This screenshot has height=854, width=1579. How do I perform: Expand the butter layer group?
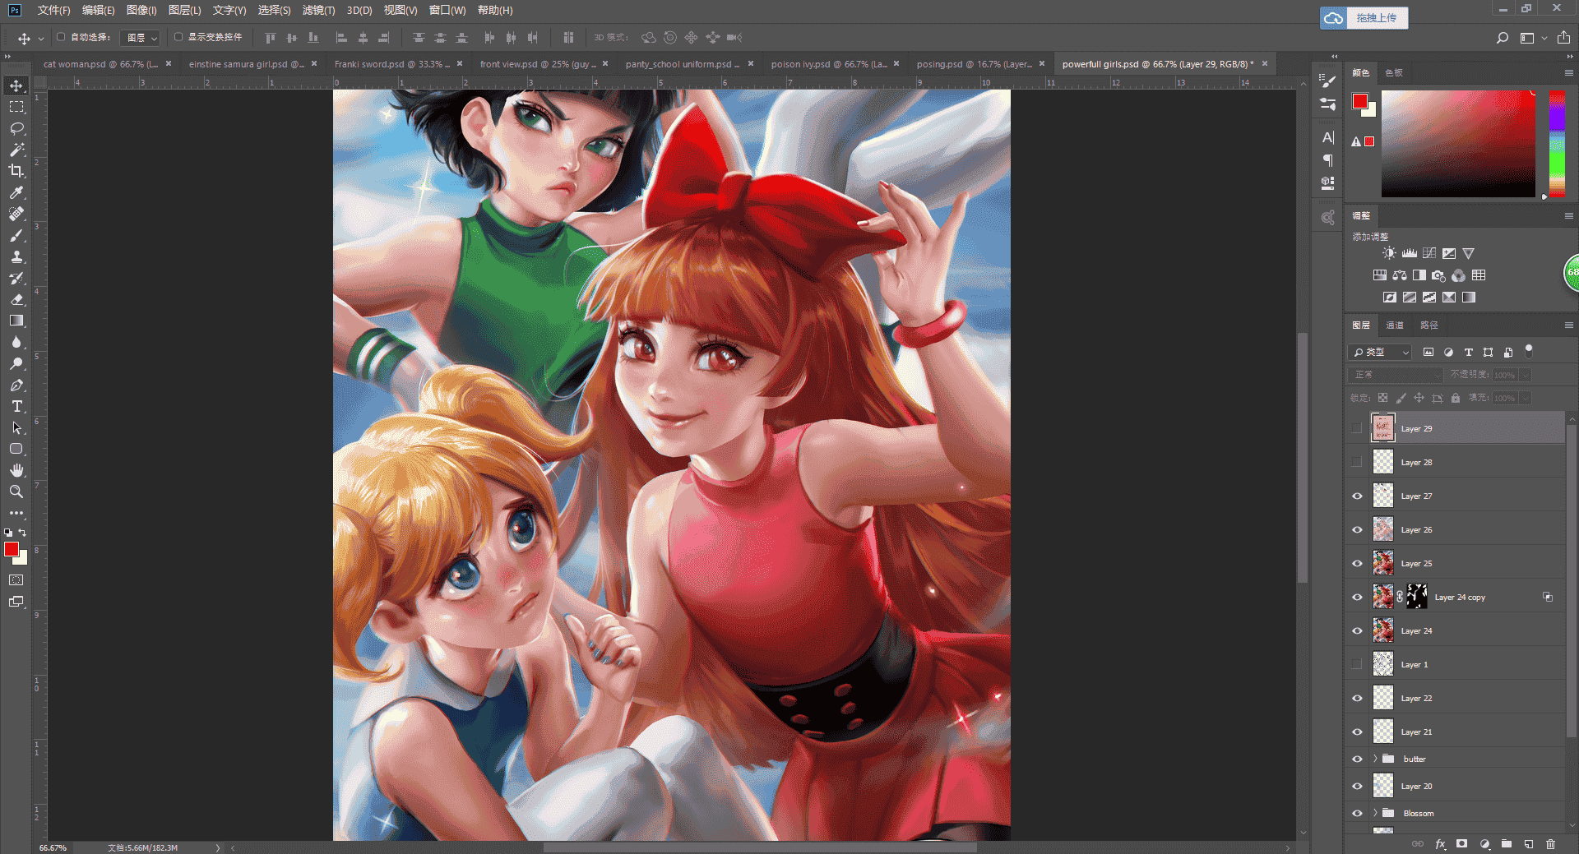click(1375, 759)
